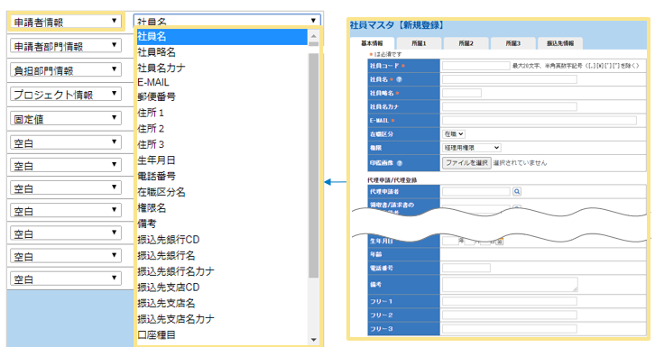655x347 pixels.
Task: Switch to the 基本情報 tab
Action: (372, 43)
